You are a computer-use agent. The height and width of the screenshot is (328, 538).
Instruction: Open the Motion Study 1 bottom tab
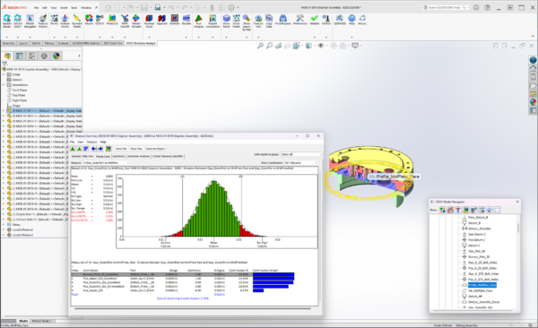click(x=41, y=321)
